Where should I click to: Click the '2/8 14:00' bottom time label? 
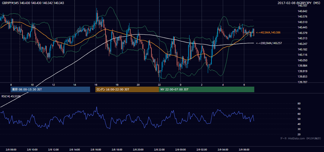pyautogui.click(x=75, y=150)
